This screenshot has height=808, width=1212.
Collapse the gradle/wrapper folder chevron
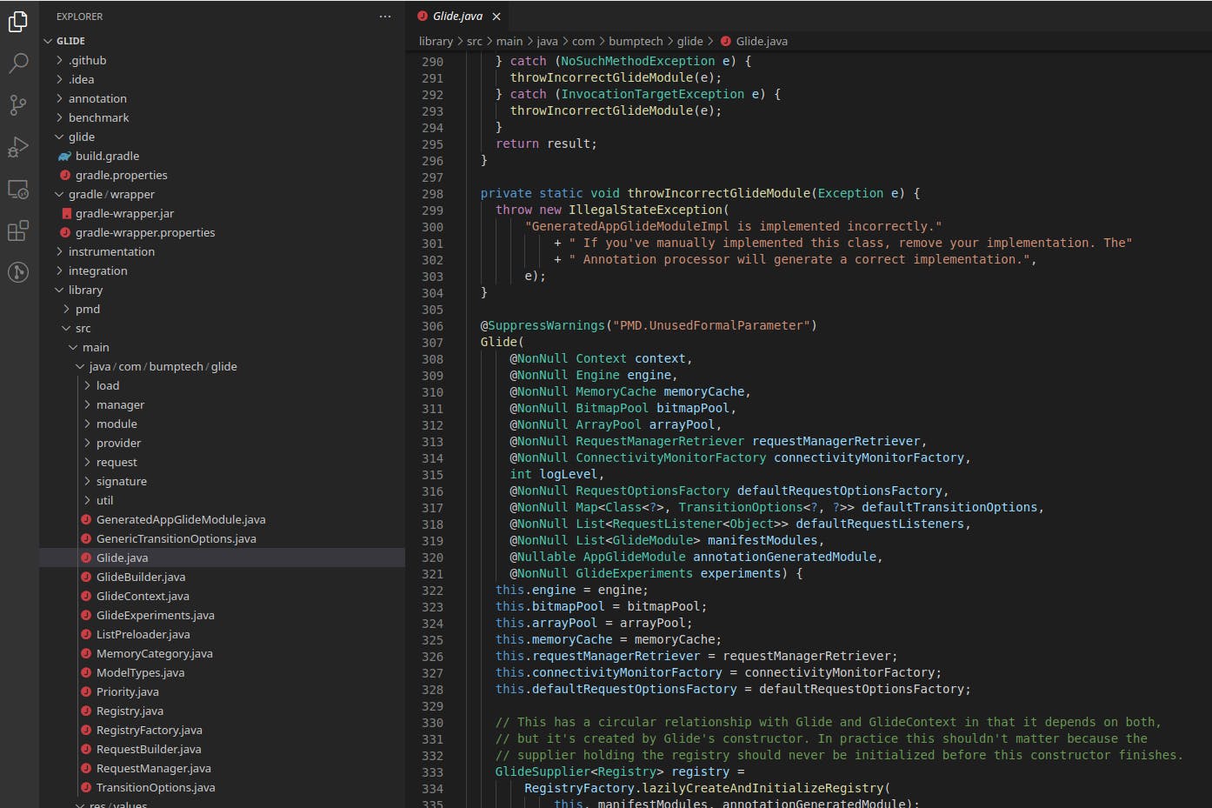point(59,195)
